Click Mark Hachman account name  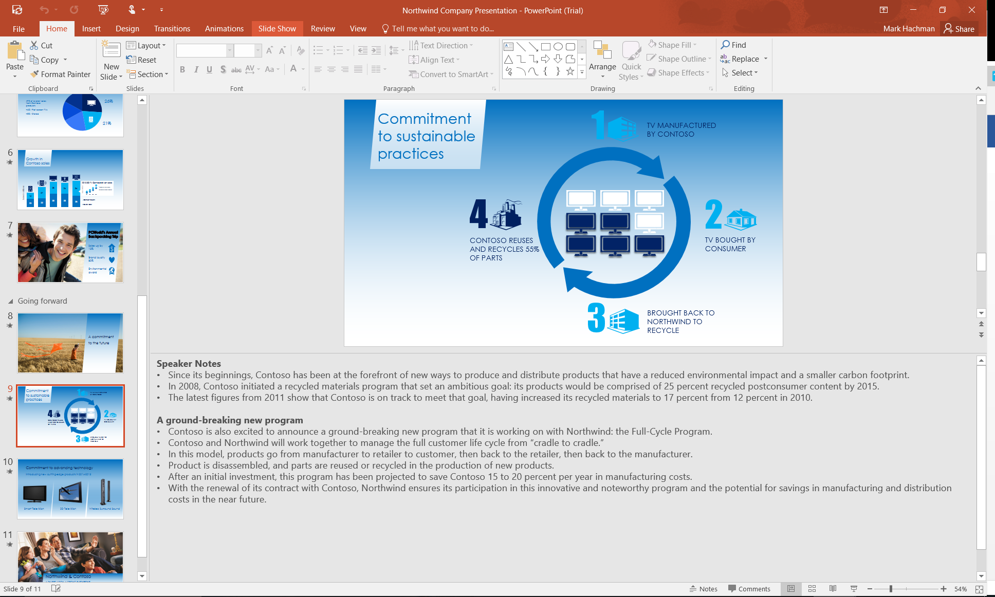click(x=909, y=29)
